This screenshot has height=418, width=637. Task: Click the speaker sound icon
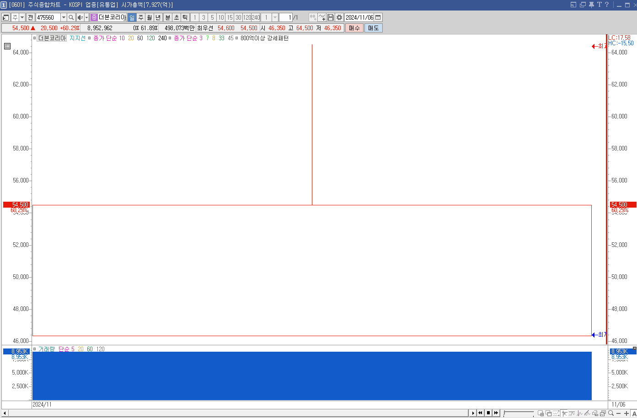coord(80,17)
